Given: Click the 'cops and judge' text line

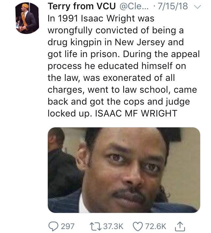Looking at the screenshot, I should (x=119, y=102).
